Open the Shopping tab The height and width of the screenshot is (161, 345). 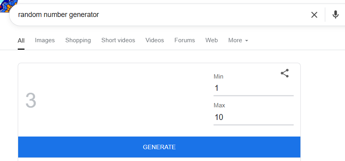pos(78,40)
